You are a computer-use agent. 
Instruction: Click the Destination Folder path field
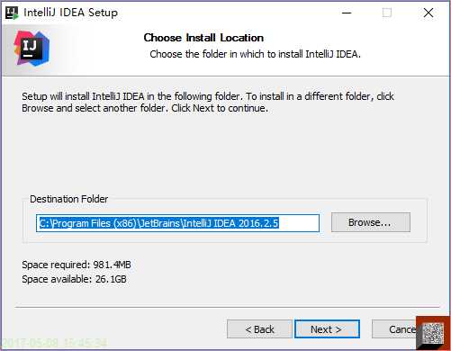[x=177, y=223]
